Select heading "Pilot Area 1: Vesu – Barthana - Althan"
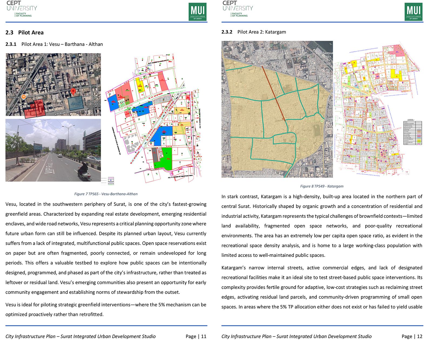 click(62, 44)
